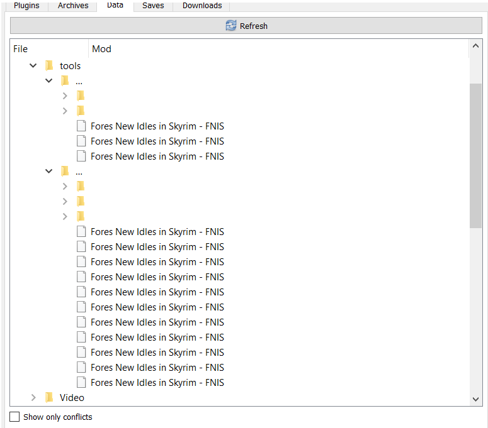
Task: Expand the Video folder chevron
Action: [x=33, y=398]
